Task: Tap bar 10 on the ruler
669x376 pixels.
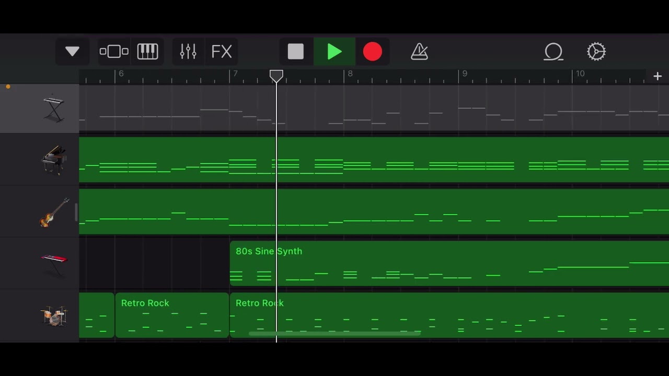Action: 580,74
